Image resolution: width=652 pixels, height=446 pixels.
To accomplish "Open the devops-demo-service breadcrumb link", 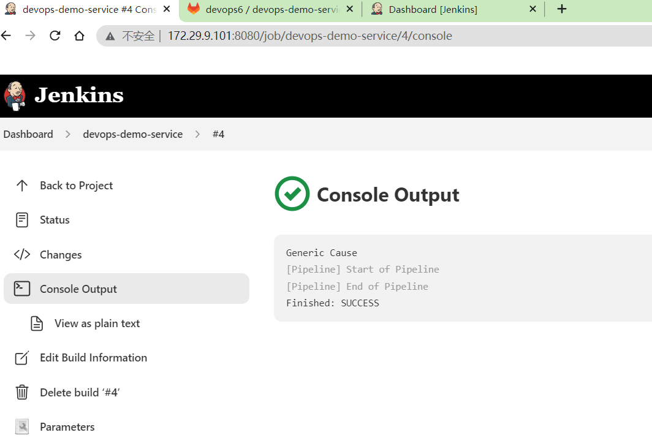I will pos(132,134).
